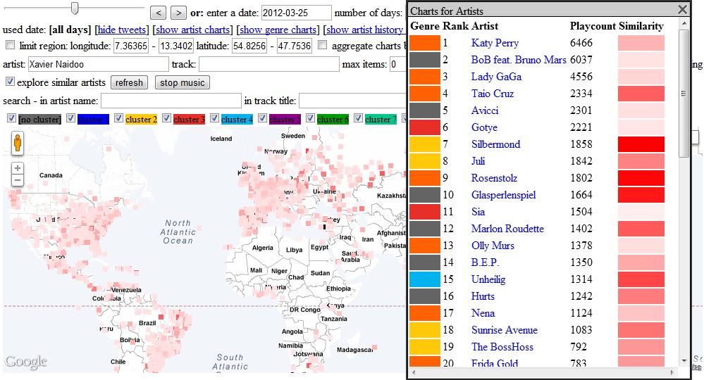Open Marlon Roudette artist link
This screenshot has height=380, width=704.
click(x=507, y=229)
